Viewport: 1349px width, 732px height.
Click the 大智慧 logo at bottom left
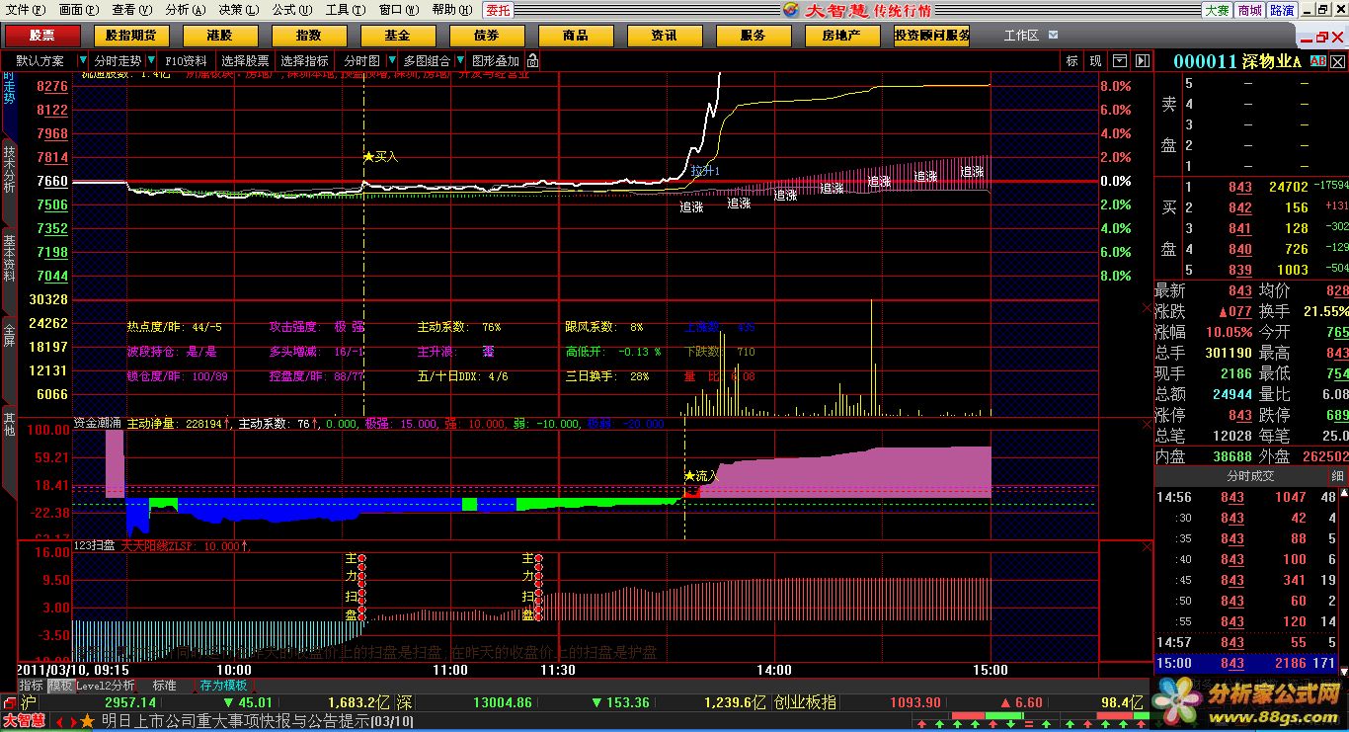[23, 721]
